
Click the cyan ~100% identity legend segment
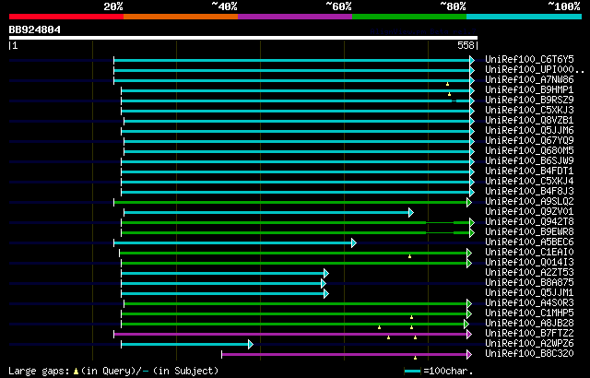(x=524, y=17)
